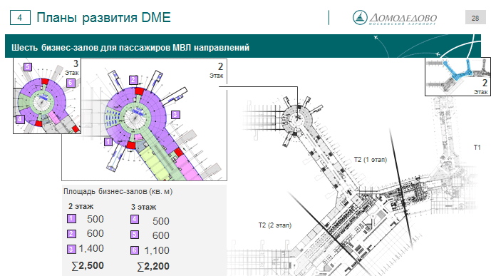Select marker 6 on the third-floor plan

(71, 83)
